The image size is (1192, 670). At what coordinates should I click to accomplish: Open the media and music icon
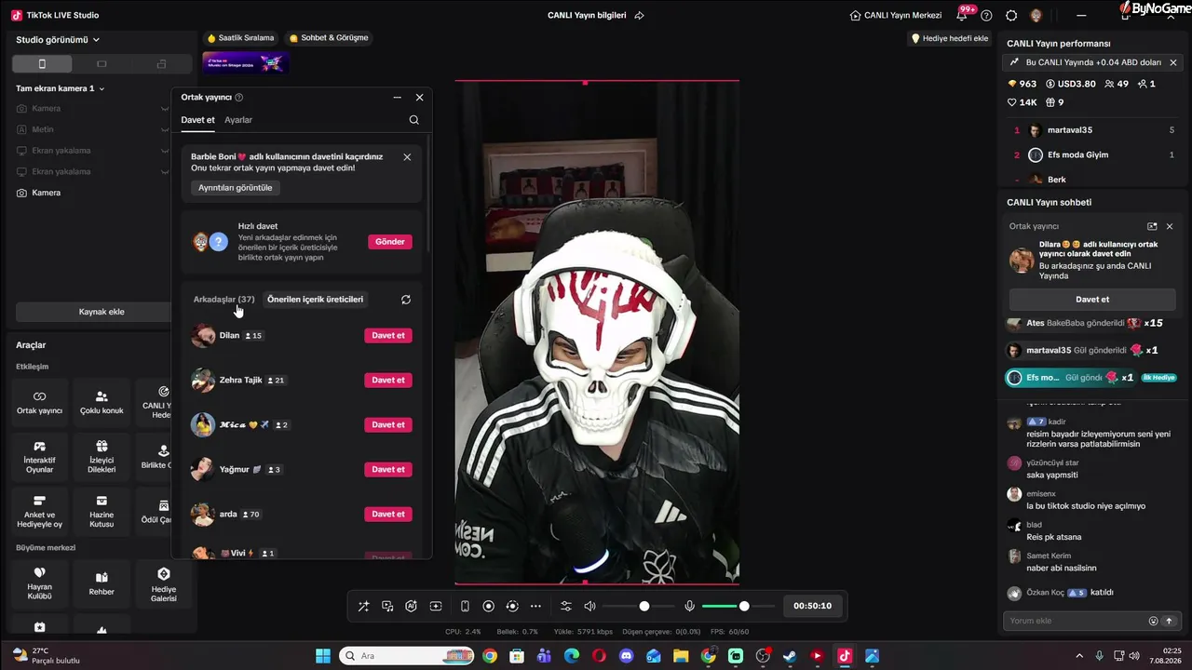[x=387, y=606]
